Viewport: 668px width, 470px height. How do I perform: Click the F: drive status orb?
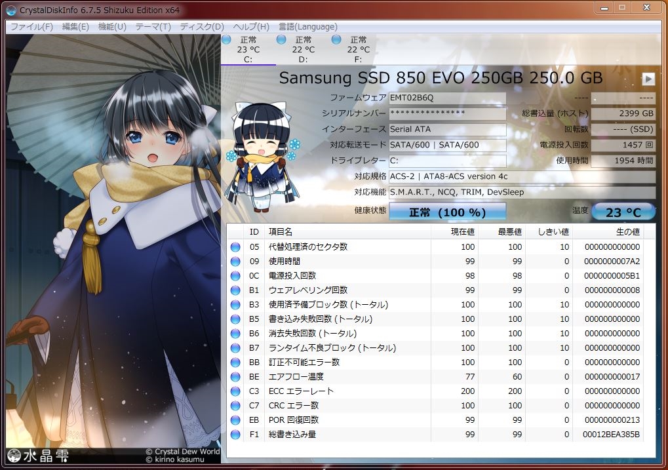point(336,39)
